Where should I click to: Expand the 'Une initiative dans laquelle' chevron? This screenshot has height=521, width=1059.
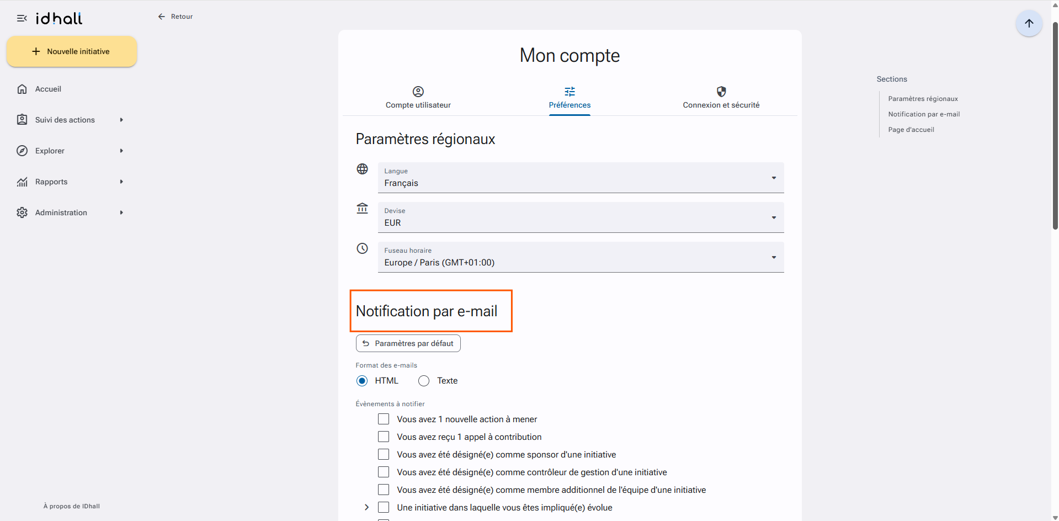click(367, 507)
